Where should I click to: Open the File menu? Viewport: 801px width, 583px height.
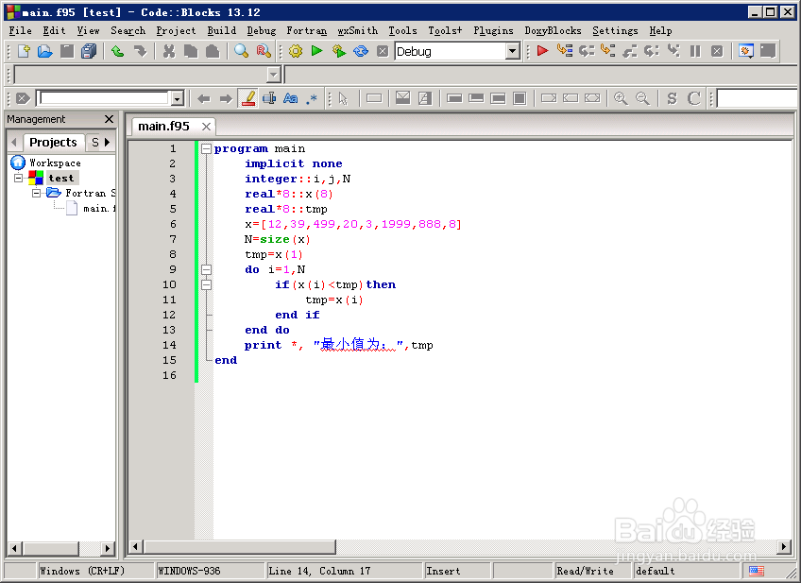pos(21,30)
